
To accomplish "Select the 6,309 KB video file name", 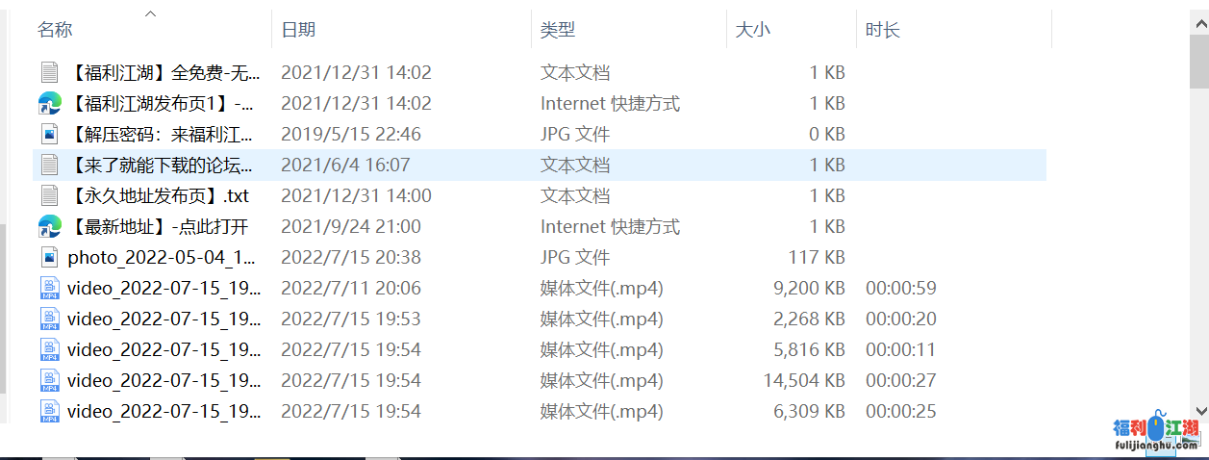I will click(164, 411).
